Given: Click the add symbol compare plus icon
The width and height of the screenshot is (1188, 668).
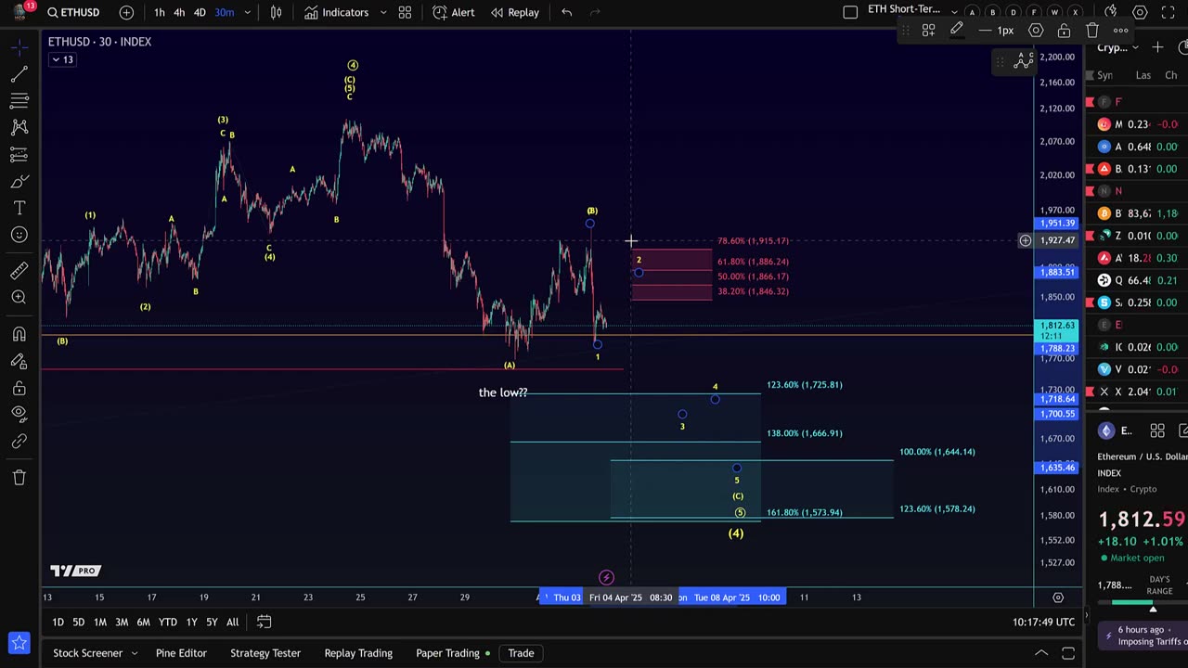Looking at the screenshot, I should point(126,12).
